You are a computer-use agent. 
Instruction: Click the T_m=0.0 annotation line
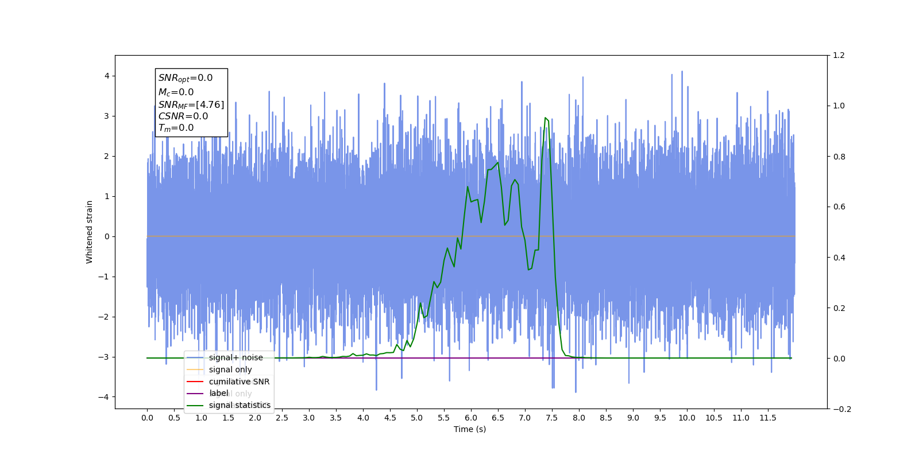point(176,128)
